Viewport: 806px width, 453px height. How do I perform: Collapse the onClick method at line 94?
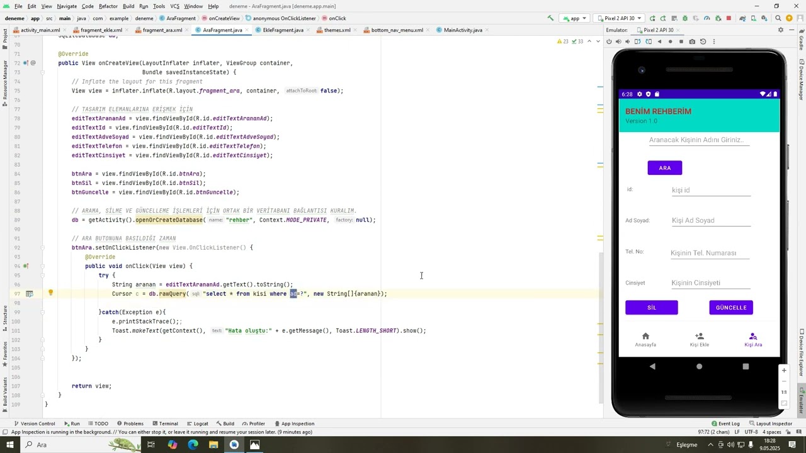[42, 266]
